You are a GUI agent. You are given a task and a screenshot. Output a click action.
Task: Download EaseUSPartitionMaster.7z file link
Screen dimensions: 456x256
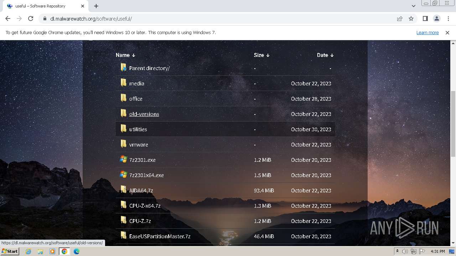pos(160,236)
